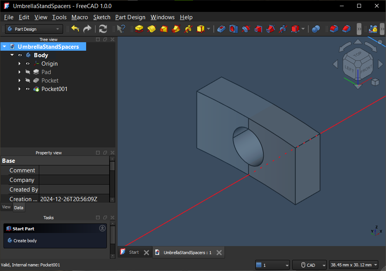Collapse the Body tree node
Screen dimensions: 386x271
pyautogui.click(x=12, y=55)
